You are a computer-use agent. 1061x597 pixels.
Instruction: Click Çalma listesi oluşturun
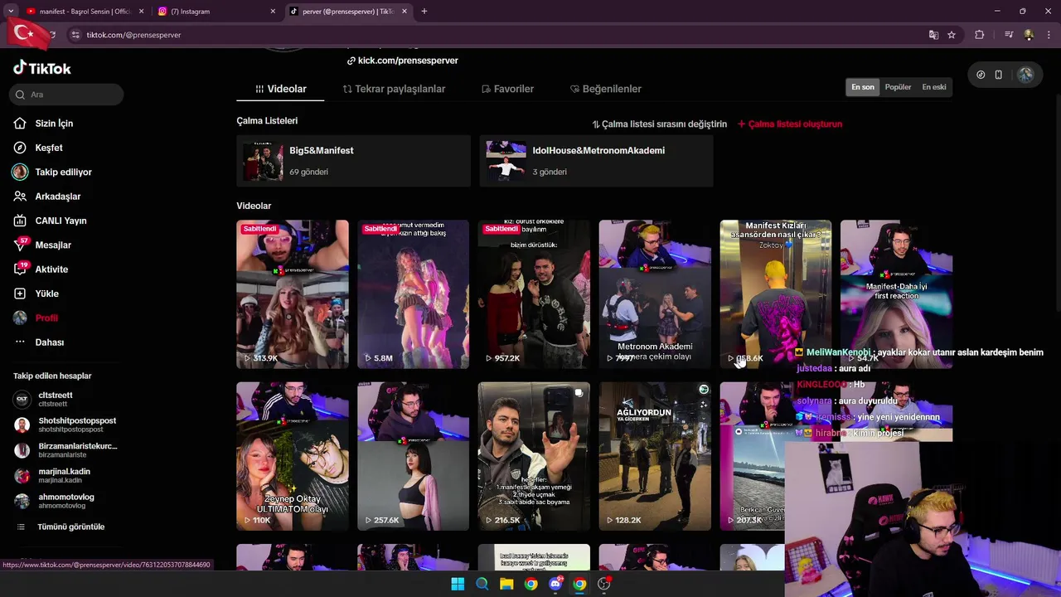coord(789,124)
